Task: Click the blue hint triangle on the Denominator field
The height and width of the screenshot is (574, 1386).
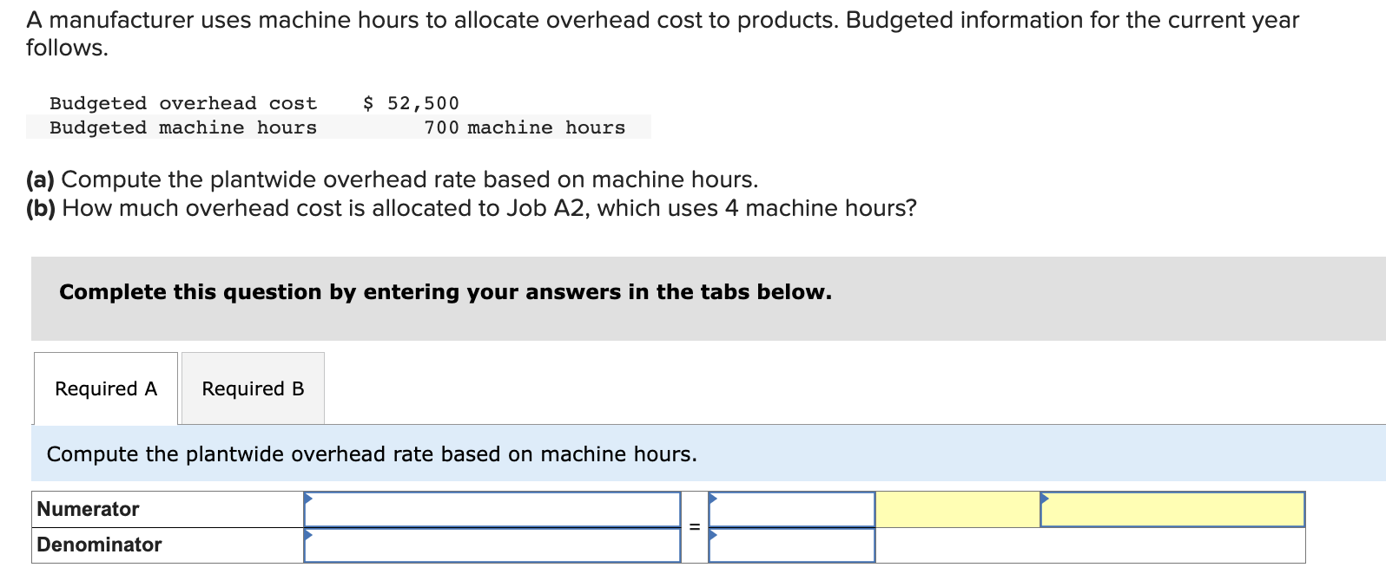Action: 309,534
